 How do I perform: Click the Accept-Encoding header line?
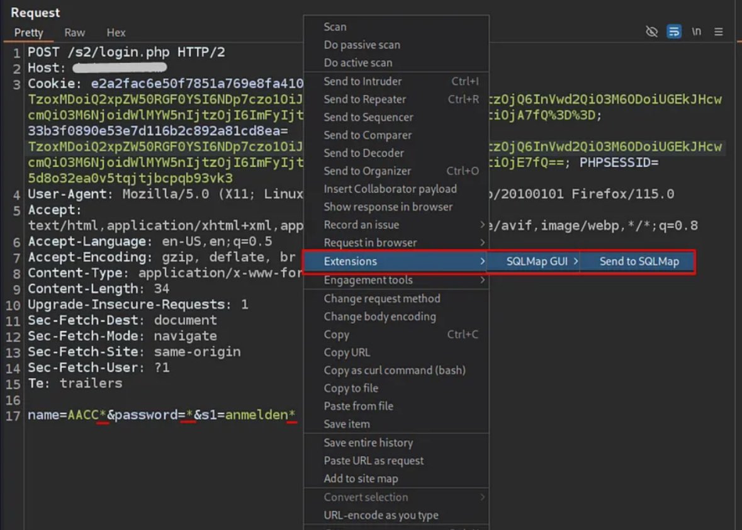pos(162,257)
